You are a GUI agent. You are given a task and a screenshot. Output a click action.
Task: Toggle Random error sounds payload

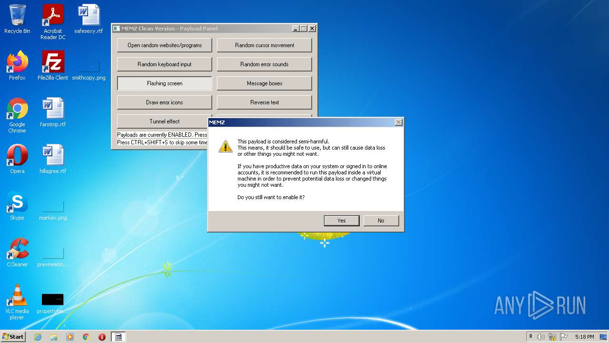(x=265, y=64)
